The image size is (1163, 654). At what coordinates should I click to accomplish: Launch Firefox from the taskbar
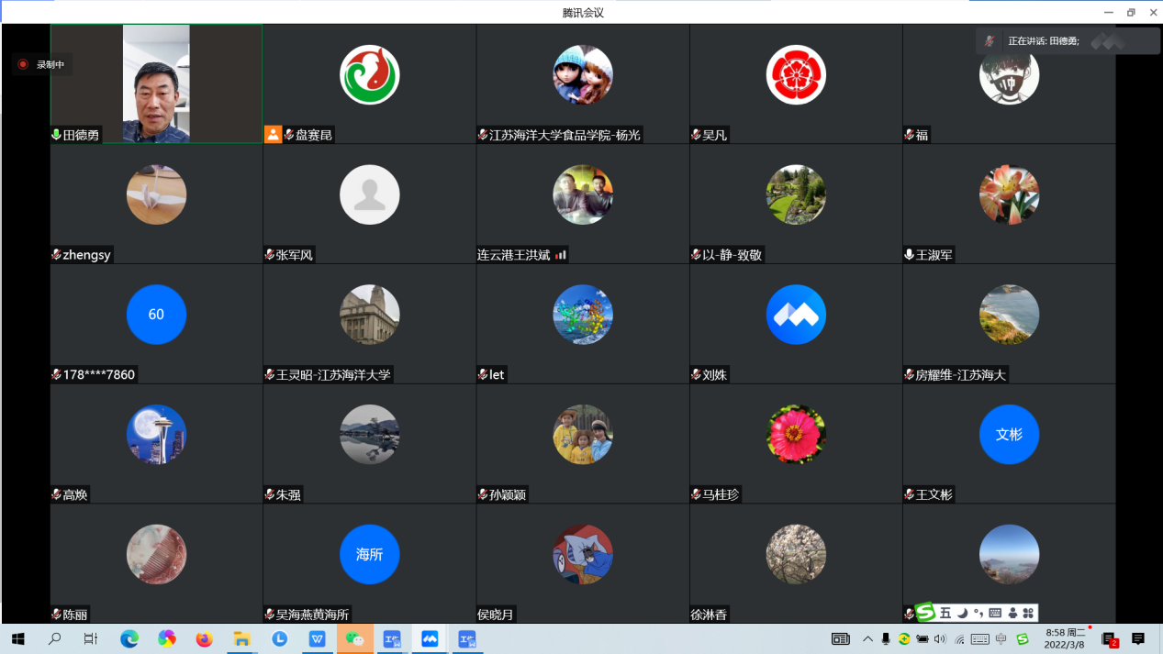tap(204, 638)
